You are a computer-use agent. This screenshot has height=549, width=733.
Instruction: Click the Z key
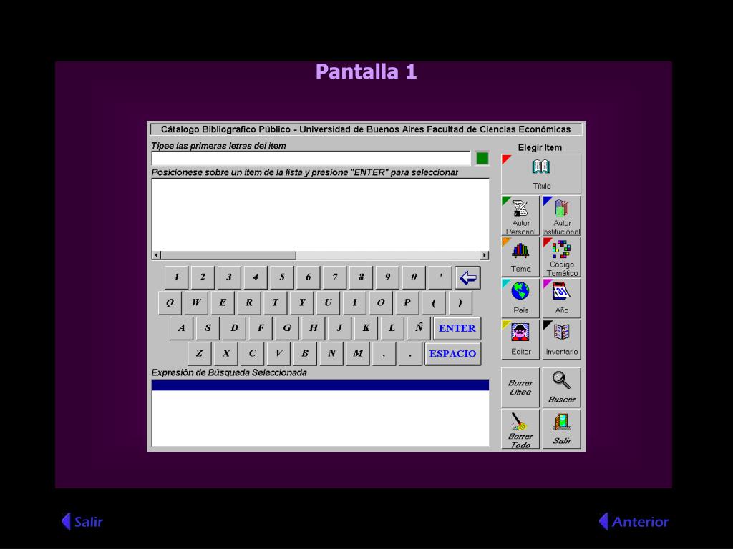pyautogui.click(x=199, y=353)
